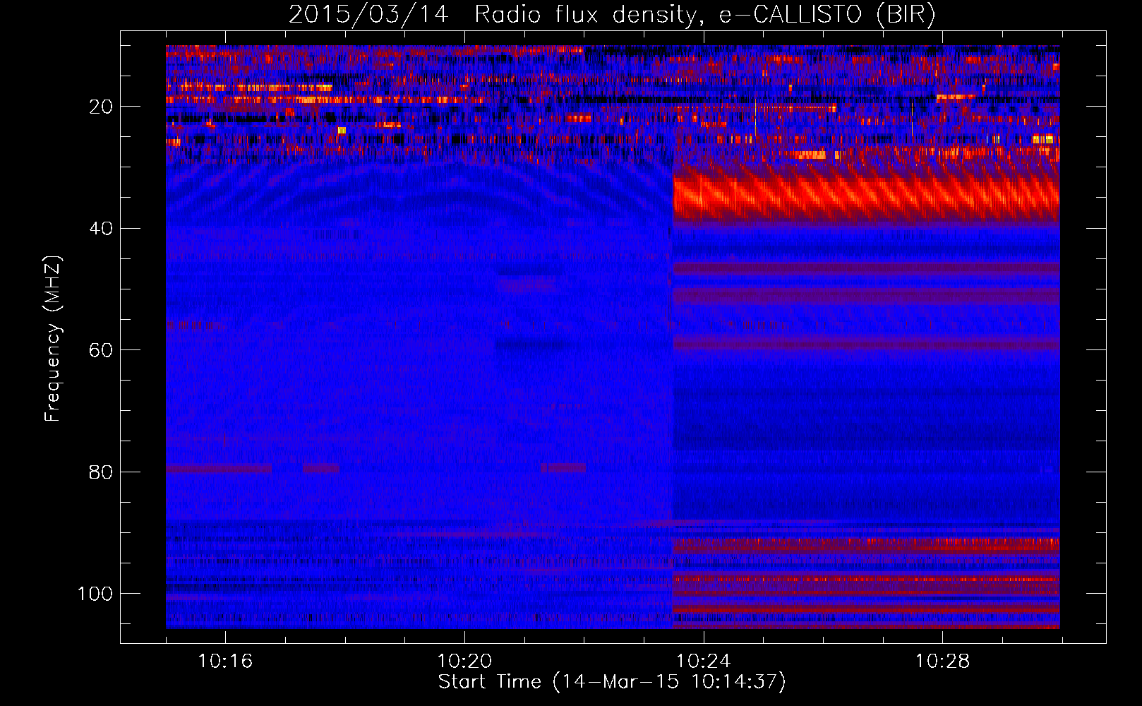Click the plot title '2015/03/14 Radio flux density, e-CALLISTO (BIR)'
Screen dimensions: 1142x706
[612, 14]
